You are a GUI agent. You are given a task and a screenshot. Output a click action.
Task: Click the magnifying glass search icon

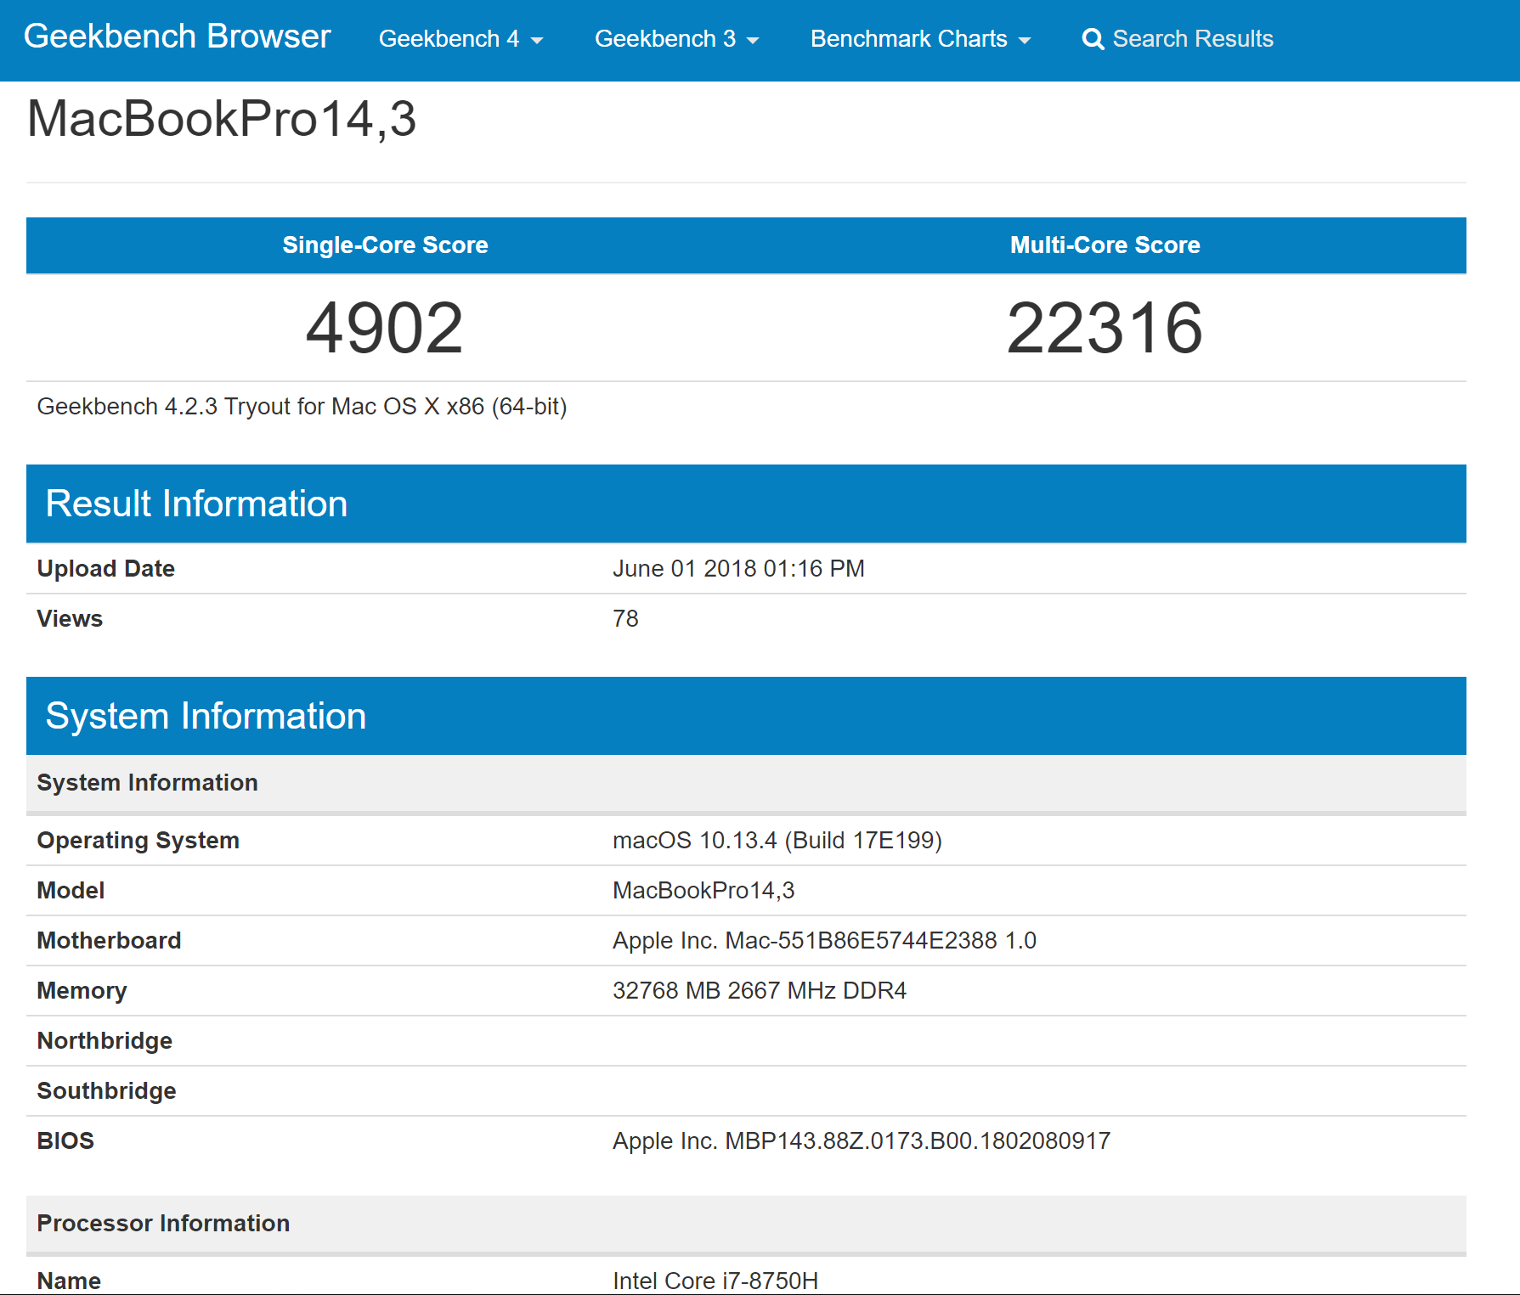pyautogui.click(x=1093, y=39)
